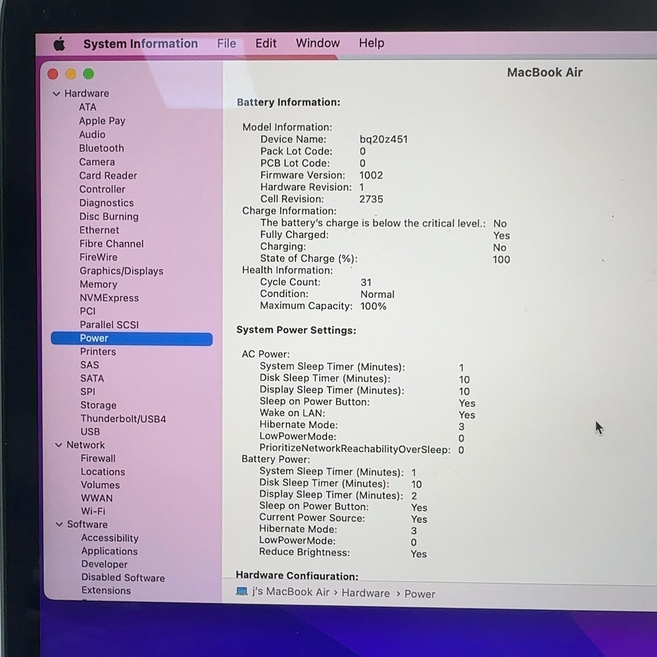The height and width of the screenshot is (657, 657).
Task: Click Hardware in the path bar
Action: click(366, 593)
